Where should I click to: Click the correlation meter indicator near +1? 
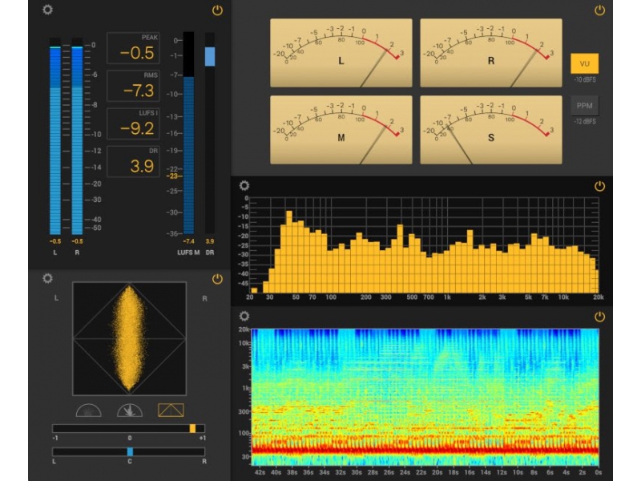(x=192, y=428)
